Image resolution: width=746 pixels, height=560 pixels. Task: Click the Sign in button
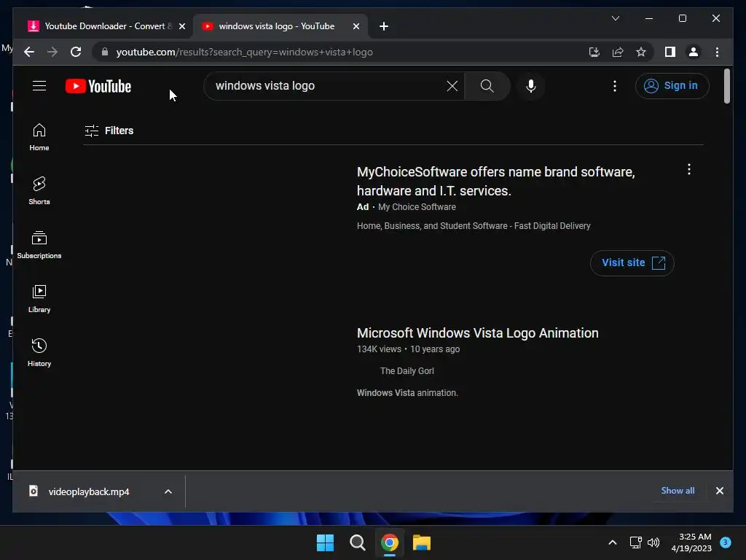click(x=672, y=86)
